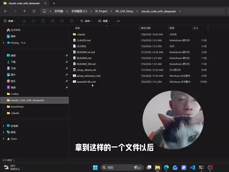
Task: Refresh the current folder view
Action: click(34, 11)
